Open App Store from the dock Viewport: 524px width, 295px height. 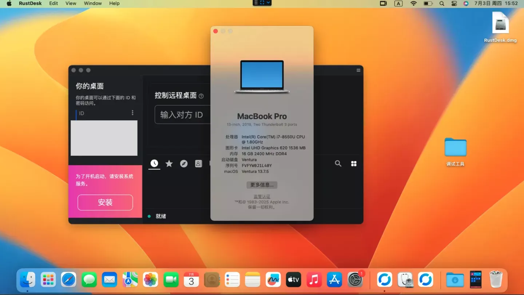pos(334,279)
